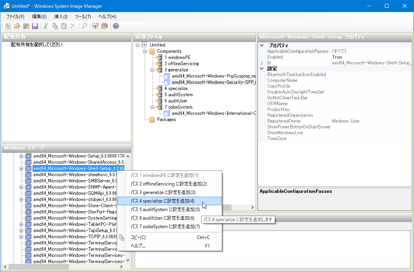414x272 pixels.
Task: Click the PnpSysprep component cube icon
Action: coord(167,76)
